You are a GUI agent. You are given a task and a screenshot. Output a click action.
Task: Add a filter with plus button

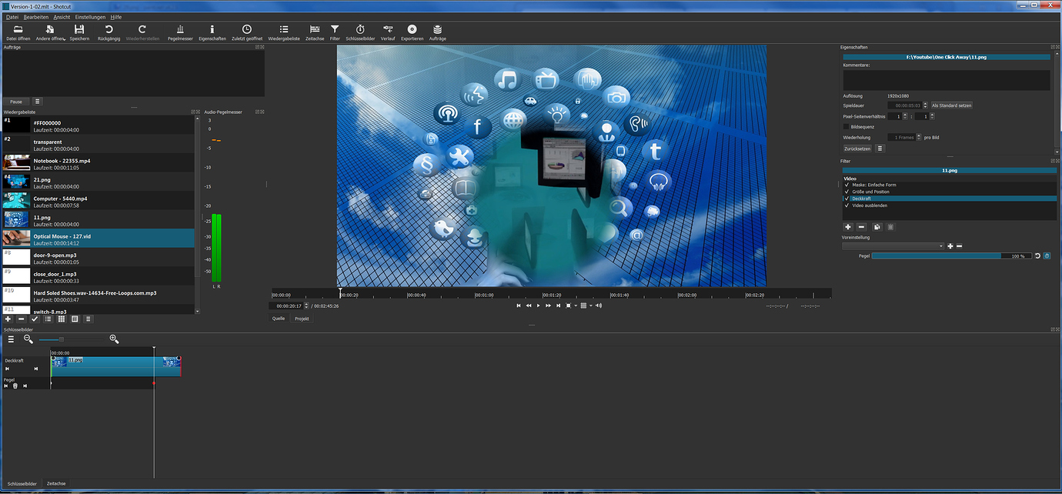848,227
